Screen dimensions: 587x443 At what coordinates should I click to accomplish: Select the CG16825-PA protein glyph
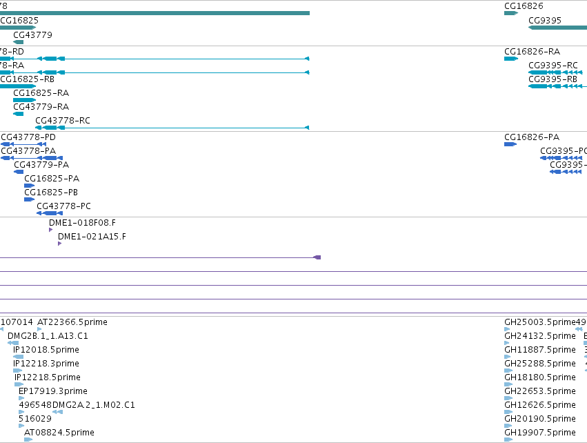(x=29, y=186)
